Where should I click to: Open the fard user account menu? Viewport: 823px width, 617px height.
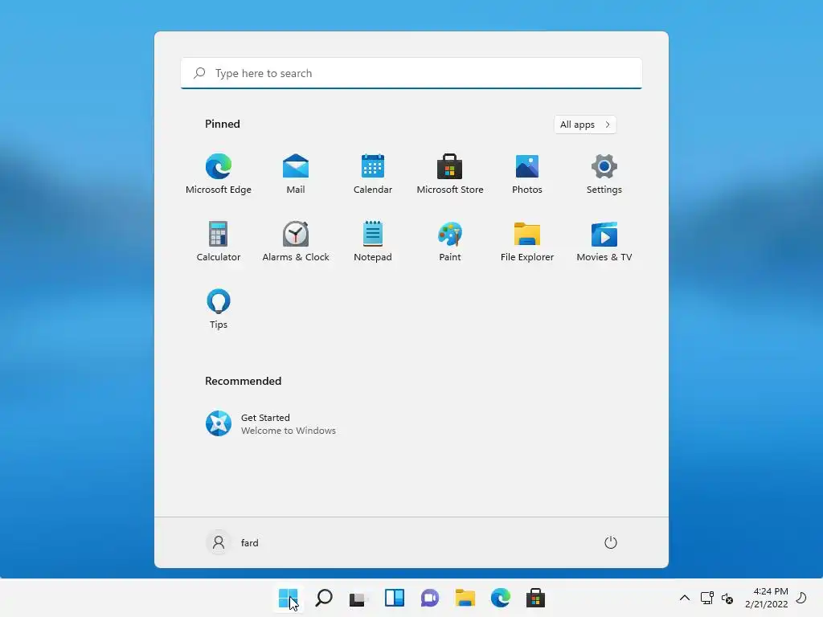(232, 542)
